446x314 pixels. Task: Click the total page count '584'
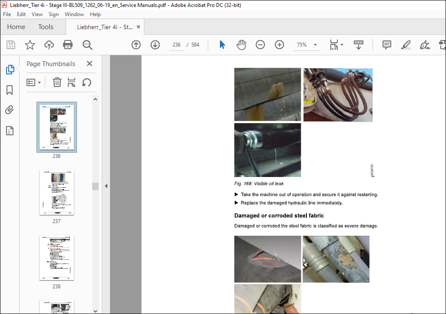pos(195,45)
